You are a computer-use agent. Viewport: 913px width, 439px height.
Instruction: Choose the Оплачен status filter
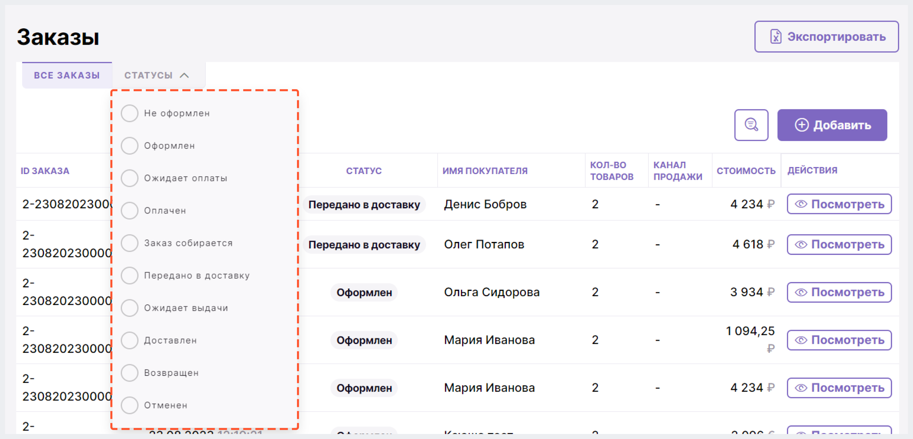(x=129, y=211)
